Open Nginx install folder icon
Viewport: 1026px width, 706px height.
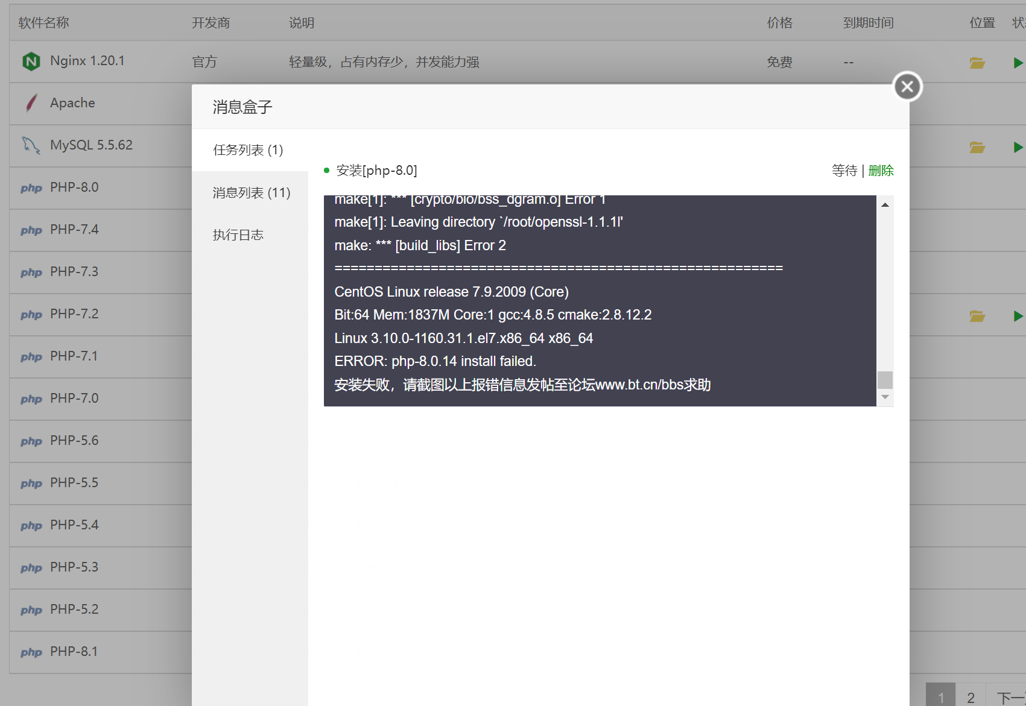977,63
